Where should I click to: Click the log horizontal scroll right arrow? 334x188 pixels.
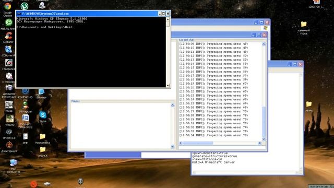tap(260, 143)
